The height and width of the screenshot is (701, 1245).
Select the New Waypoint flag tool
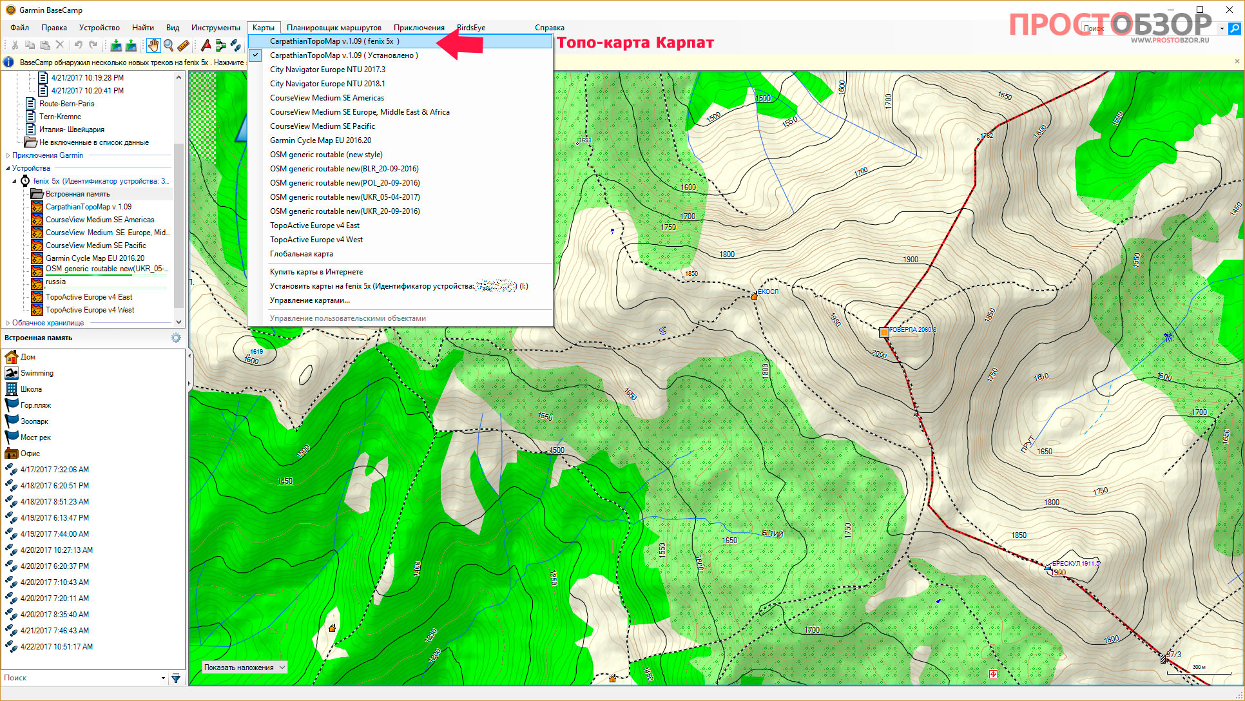pyautogui.click(x=206, y=45)
